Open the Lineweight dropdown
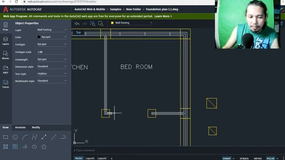Image resolution: width=285 pixels, height=160 pixels. (x=52, y=59)
